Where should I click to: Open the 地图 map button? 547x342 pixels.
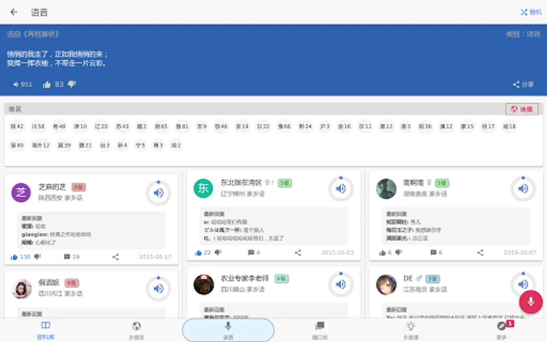(x=522, y=109)
